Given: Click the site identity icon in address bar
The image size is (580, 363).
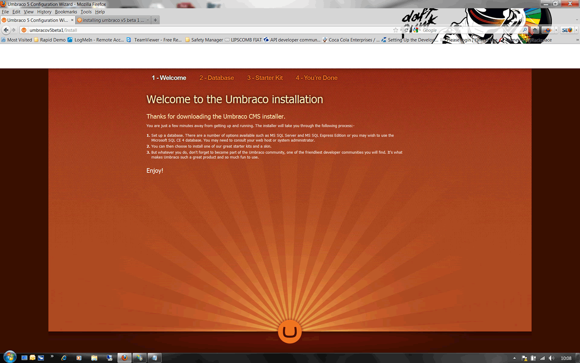Looking at the screenshot, I should pos(24,30).
